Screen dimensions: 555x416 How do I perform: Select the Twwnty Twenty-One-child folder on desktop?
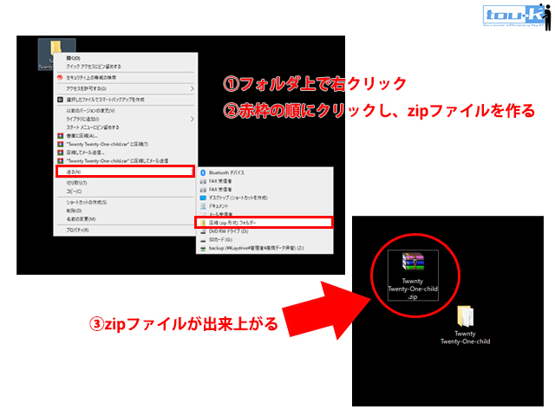pyautogui.click(x=465, y=325)
